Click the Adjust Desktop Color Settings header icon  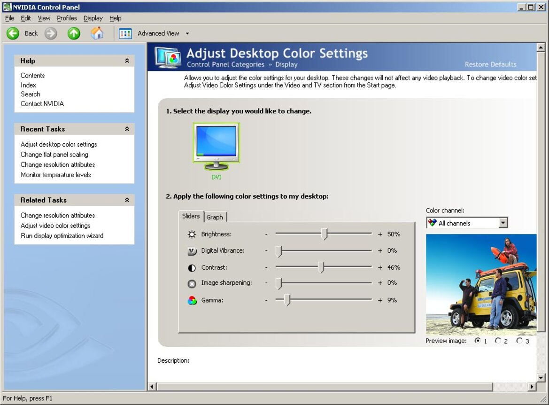coord(169,57)
